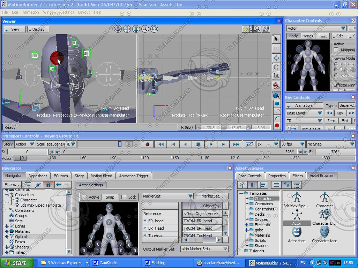Click the lock icon in Navigator toolbar
Viewport: 358px width, 268px height.
48,185
